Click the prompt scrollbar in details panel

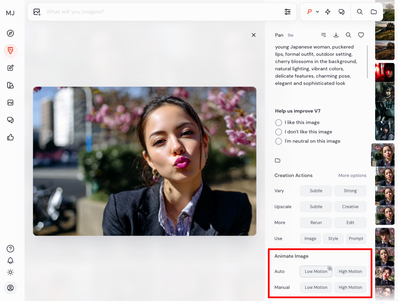point(368,62)
